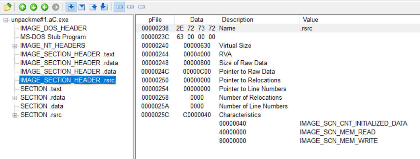Screen dimensions: 420x159
Task: Select Number of Relocations row
Action: point(250,97)
